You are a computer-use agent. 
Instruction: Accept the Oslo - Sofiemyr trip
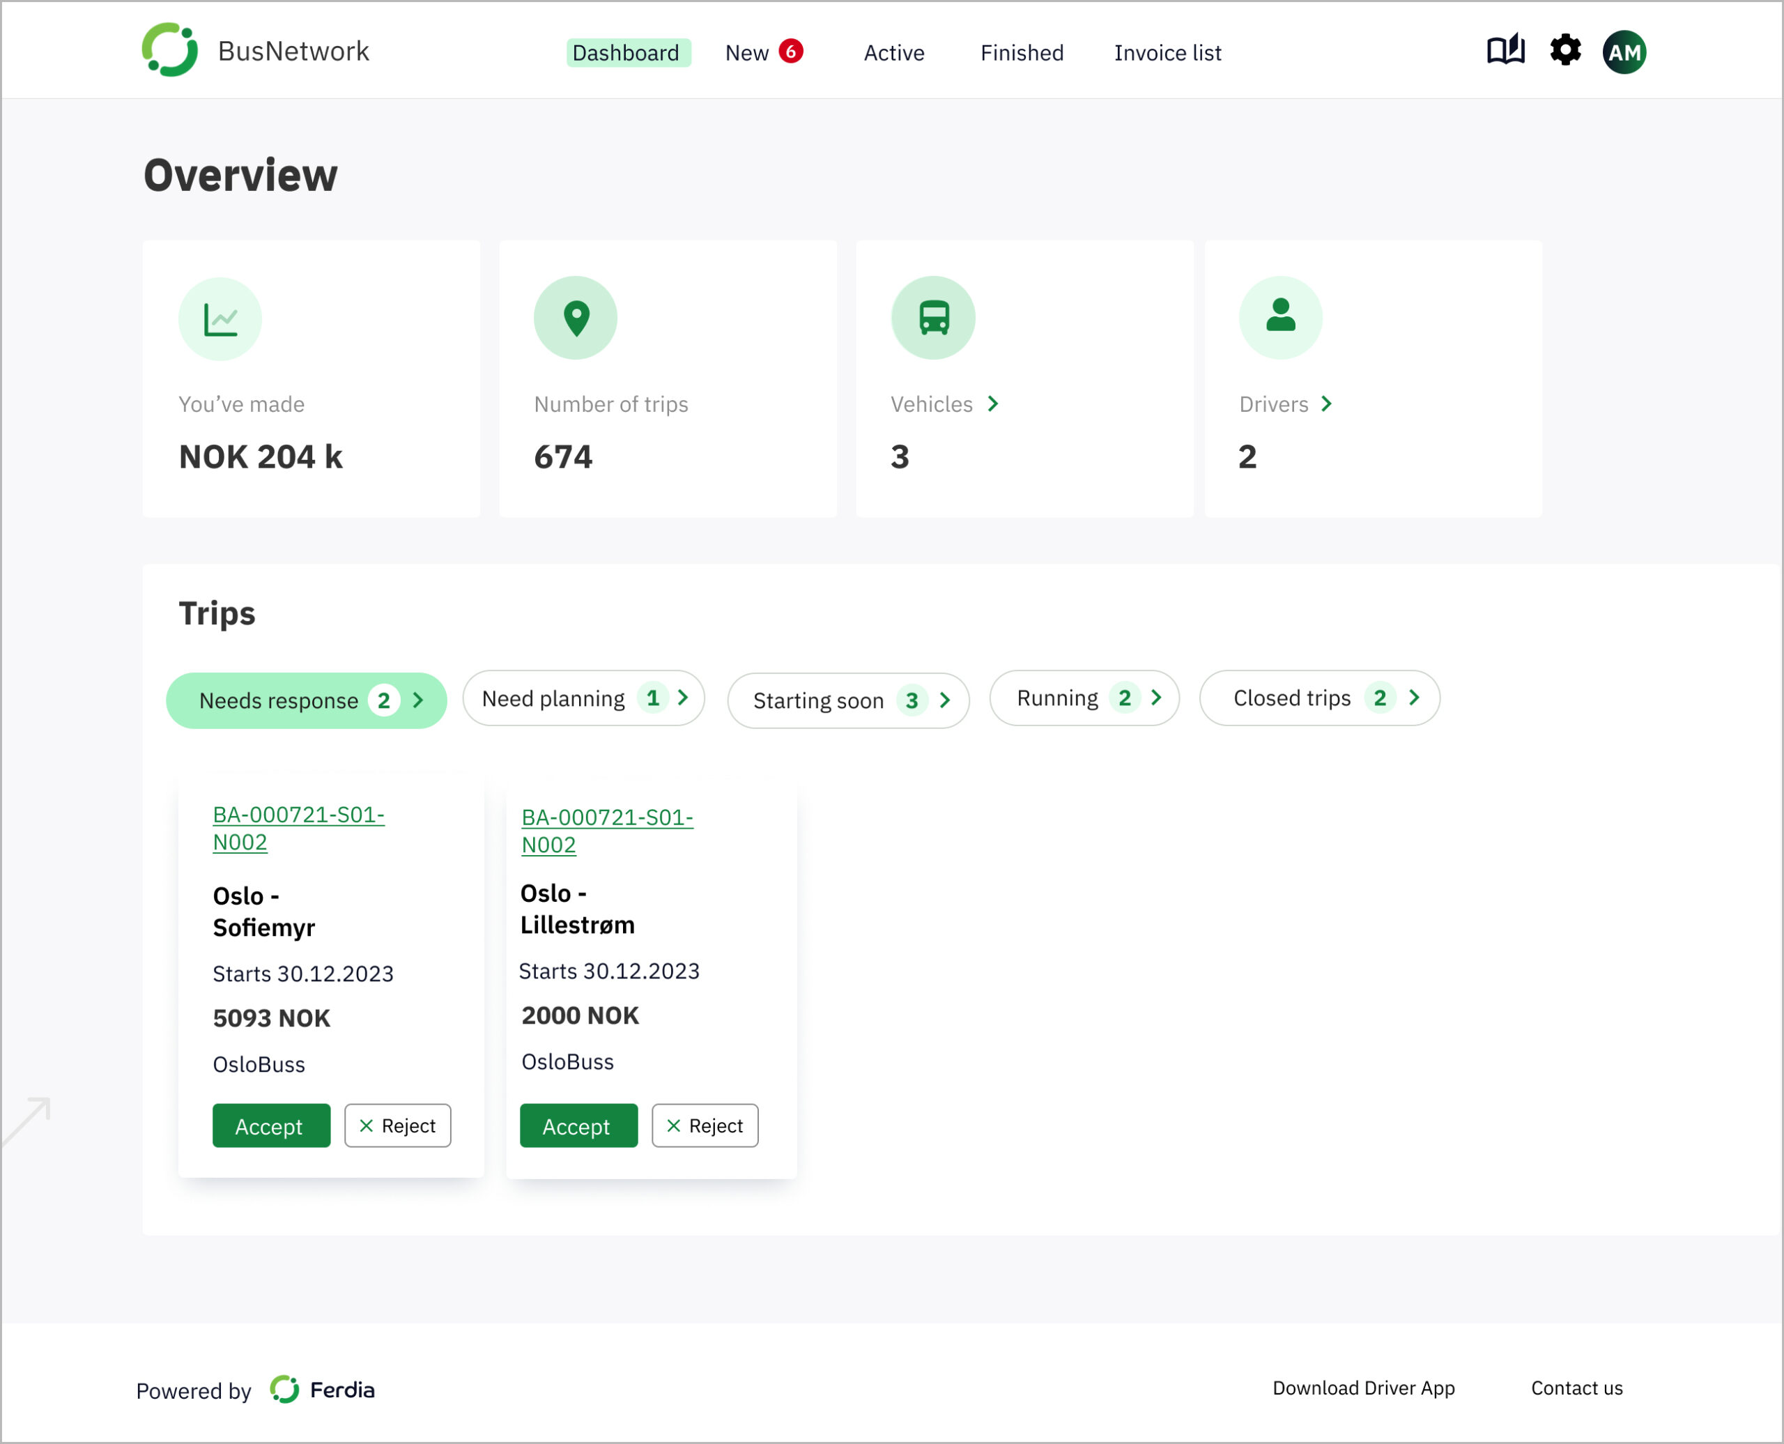pos(271,1126)
